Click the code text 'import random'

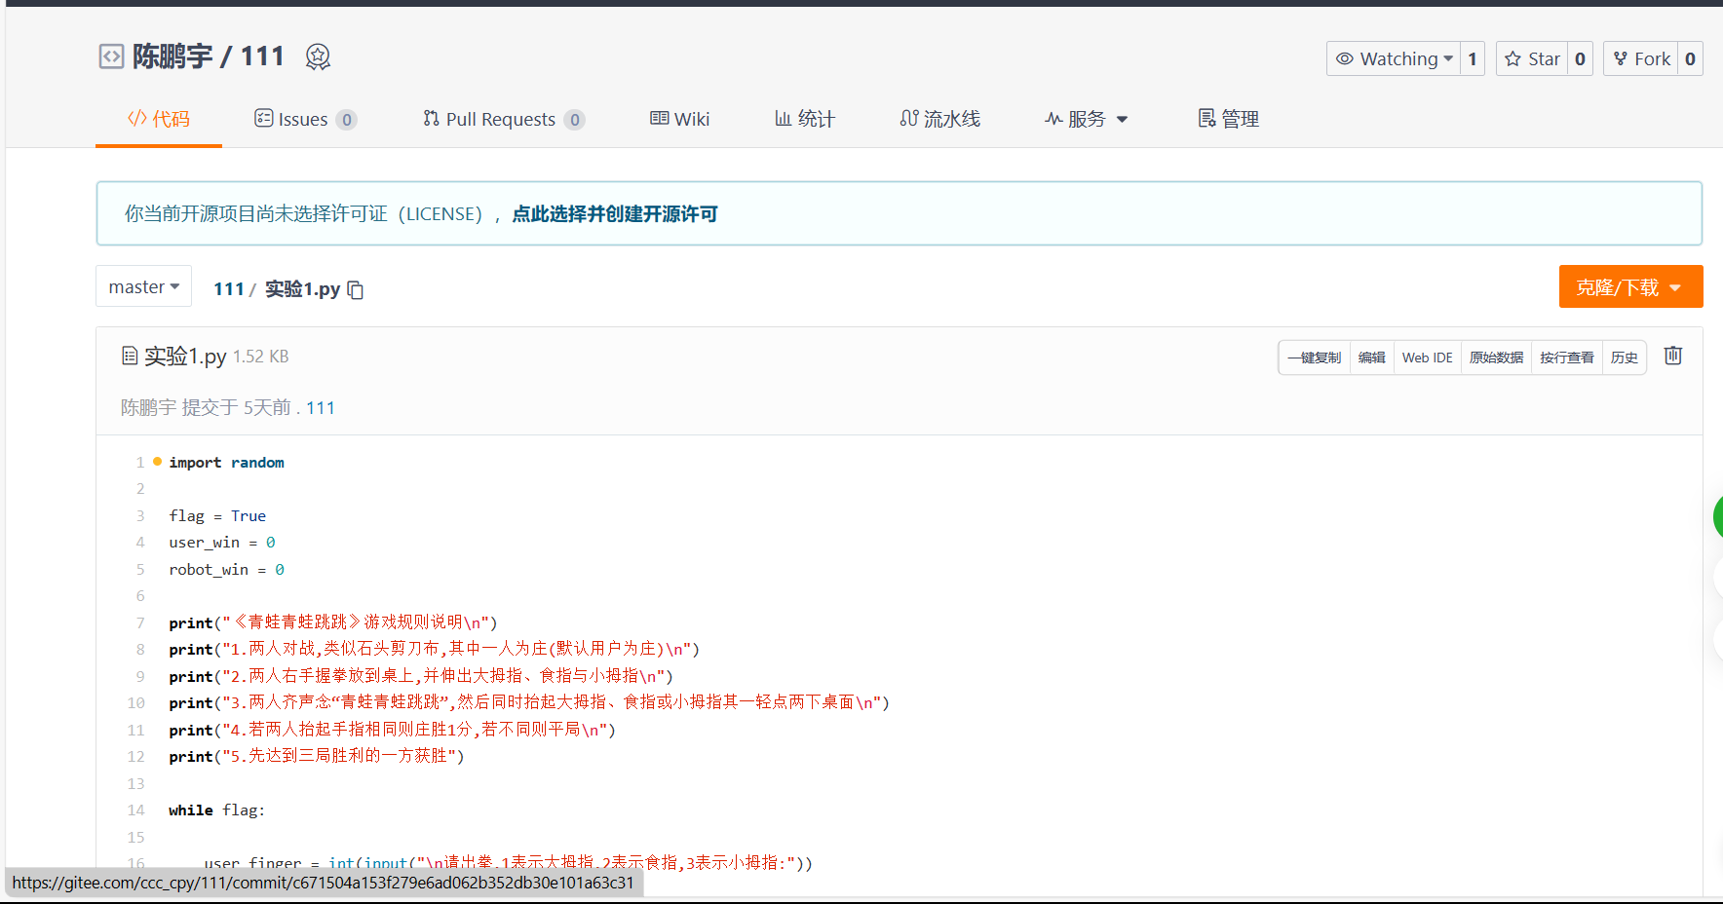point(226,462)
